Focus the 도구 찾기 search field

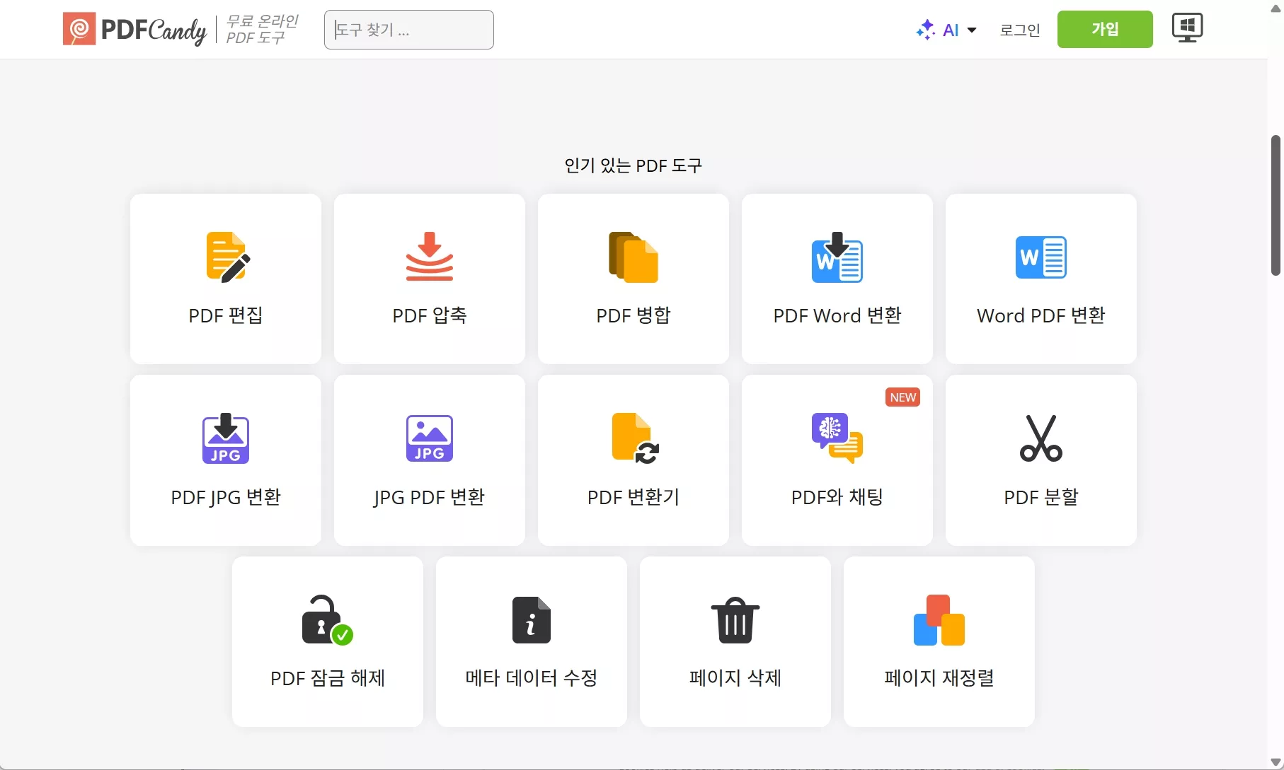409,30
